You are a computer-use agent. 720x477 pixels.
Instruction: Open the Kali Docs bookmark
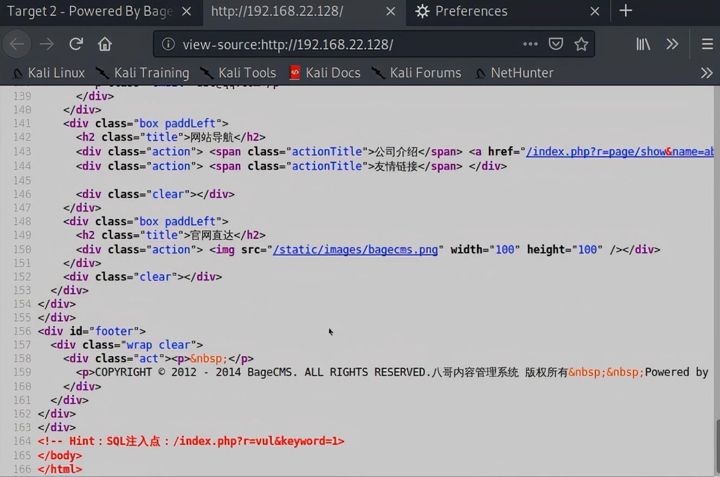point(325,73)
